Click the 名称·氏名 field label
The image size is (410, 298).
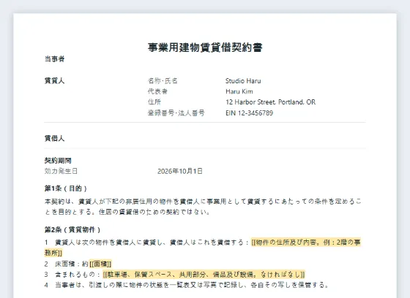[163, 81]
